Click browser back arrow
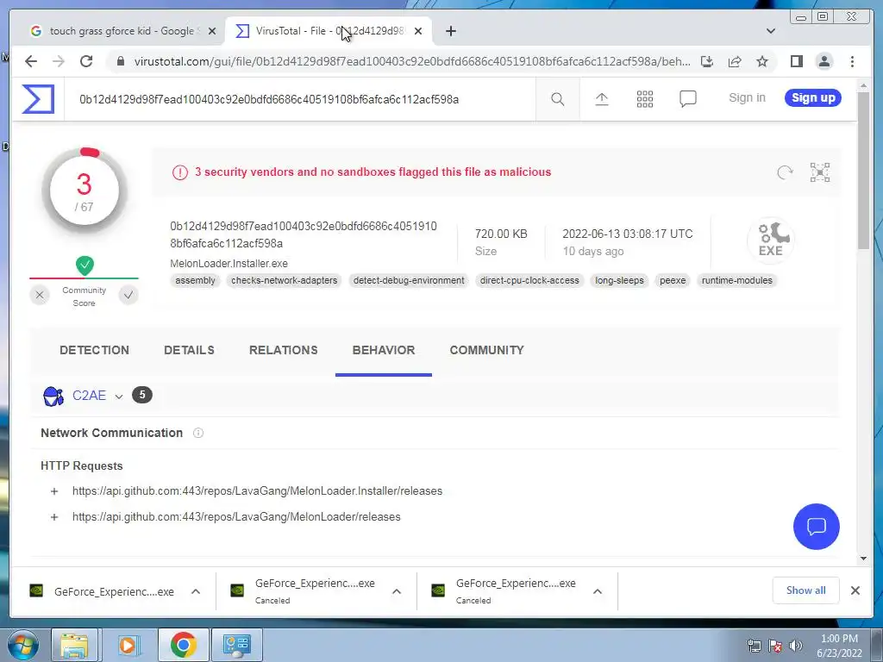883x662 pixels. (31, 61)
